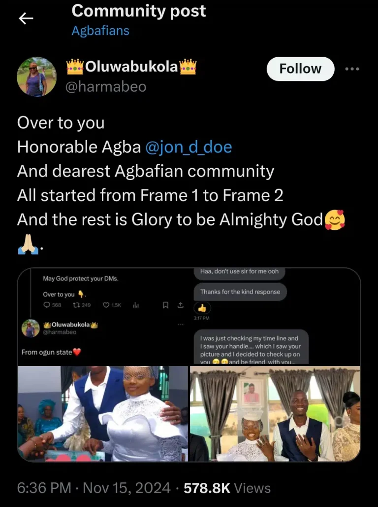Screen dimensions: 378x507
Task: Tap the heart icon showing 1.5K
Action: point(106,305)
